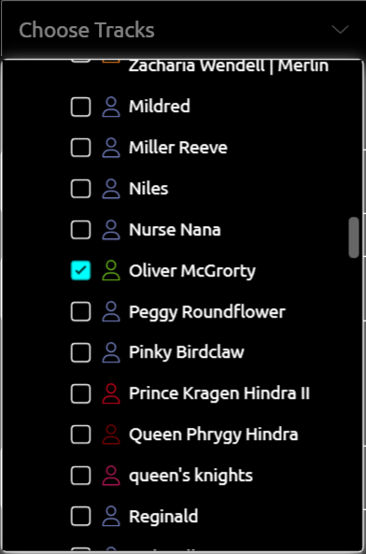
Task: Click the dark red person icon for Queen Phrygy Hindra
Action: coord(111,434)
